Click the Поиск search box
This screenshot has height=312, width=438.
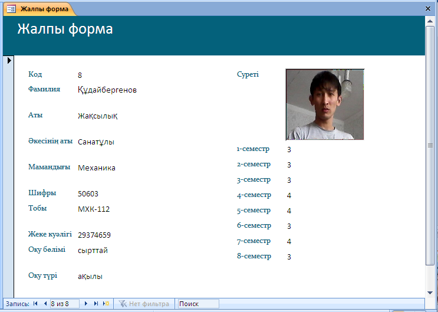(x=198, y=304)
